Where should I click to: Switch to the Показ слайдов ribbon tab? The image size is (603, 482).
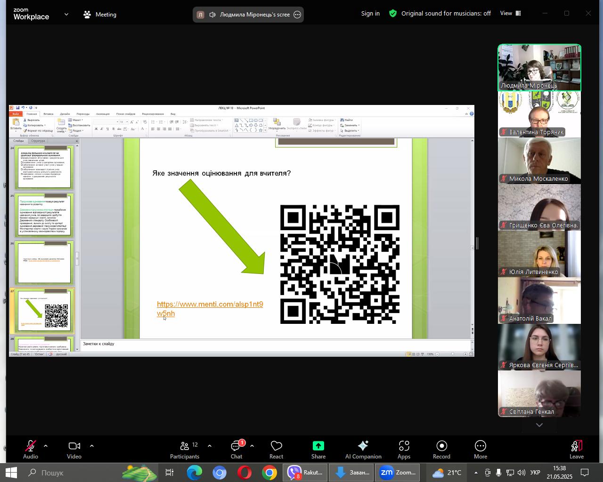point(126,114)
